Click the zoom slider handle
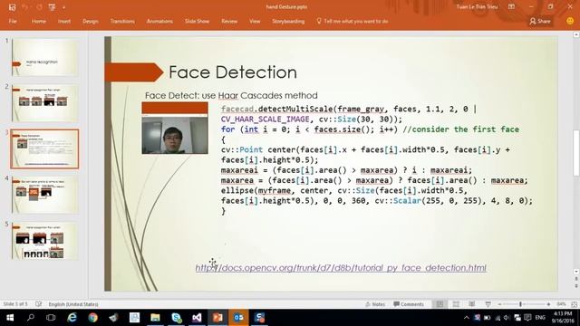Image resolution: width=580 pixels, height=326 pixels. click(x=520, y=304)
